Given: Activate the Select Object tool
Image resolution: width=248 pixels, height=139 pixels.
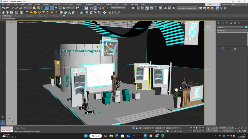Looking at the screenshot, I should coord(34,8).
